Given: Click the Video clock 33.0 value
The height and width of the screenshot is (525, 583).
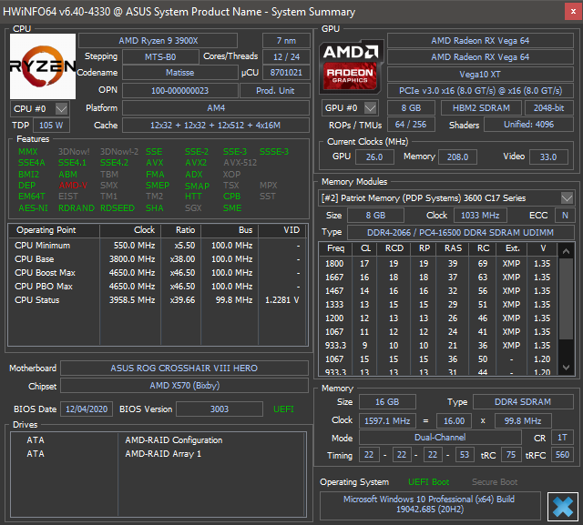Looking at the screenshot, I should point(548,157).
